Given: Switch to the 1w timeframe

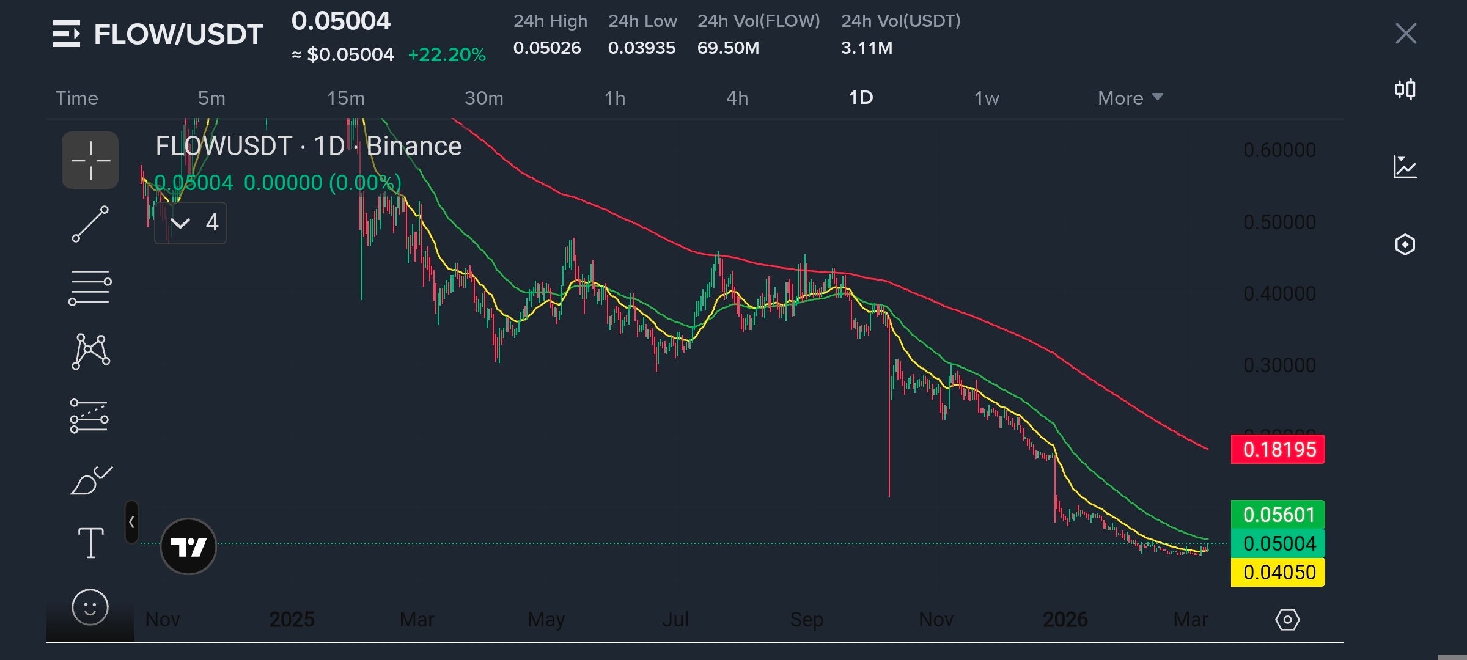Looking at the screenshot, I should coord(986,98).
